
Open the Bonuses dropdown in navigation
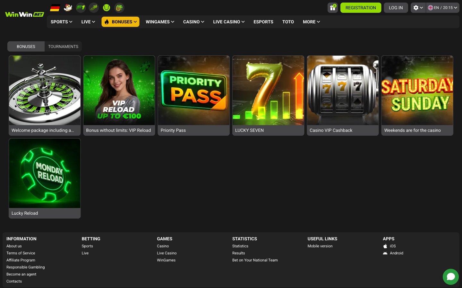(x=120, y=22)
